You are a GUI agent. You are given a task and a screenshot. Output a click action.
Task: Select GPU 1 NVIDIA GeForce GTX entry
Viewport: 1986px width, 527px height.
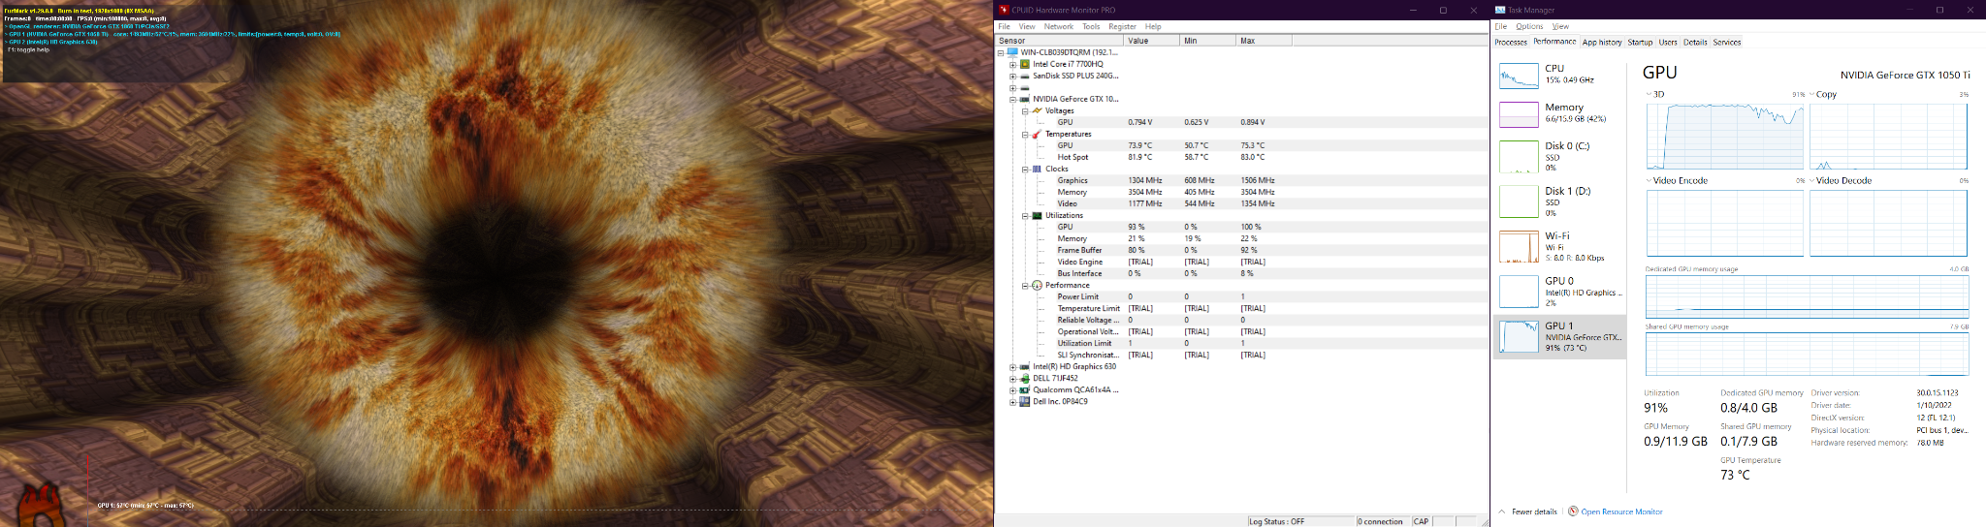(x=1560, y=337)
